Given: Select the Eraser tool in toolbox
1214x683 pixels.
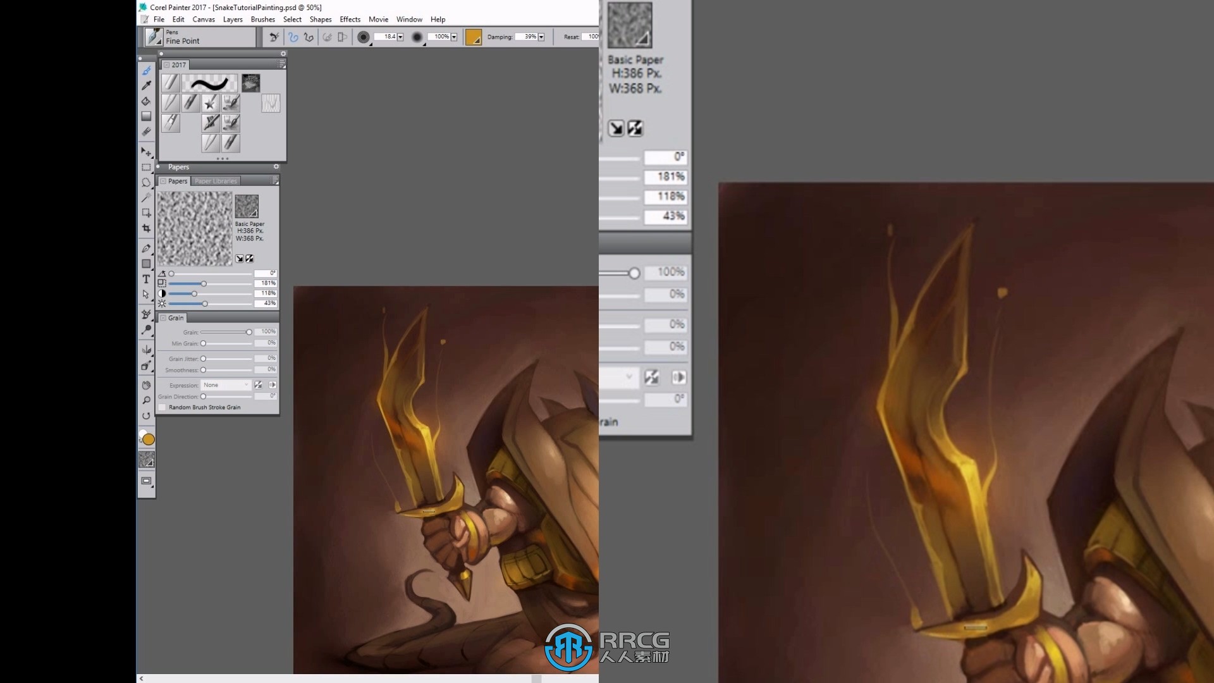Looking at the screenshot, I should (147, 132).
